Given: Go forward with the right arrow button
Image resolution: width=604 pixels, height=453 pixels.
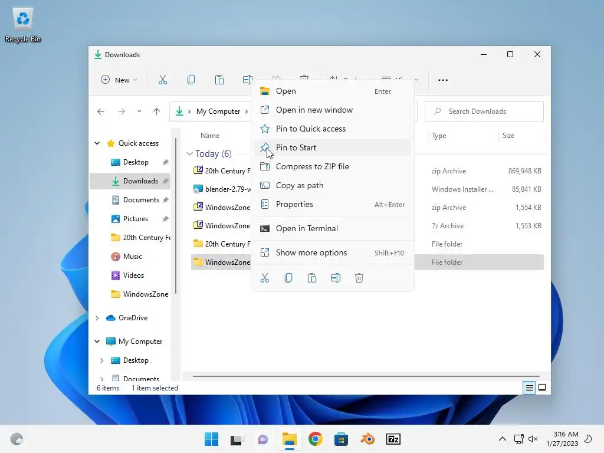Looking at the screenshot, I should (122, 111).
